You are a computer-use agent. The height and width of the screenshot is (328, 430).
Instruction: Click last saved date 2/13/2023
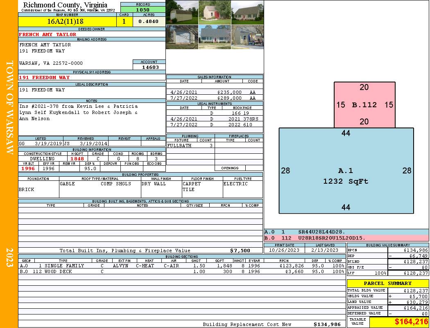coord(325,250)
